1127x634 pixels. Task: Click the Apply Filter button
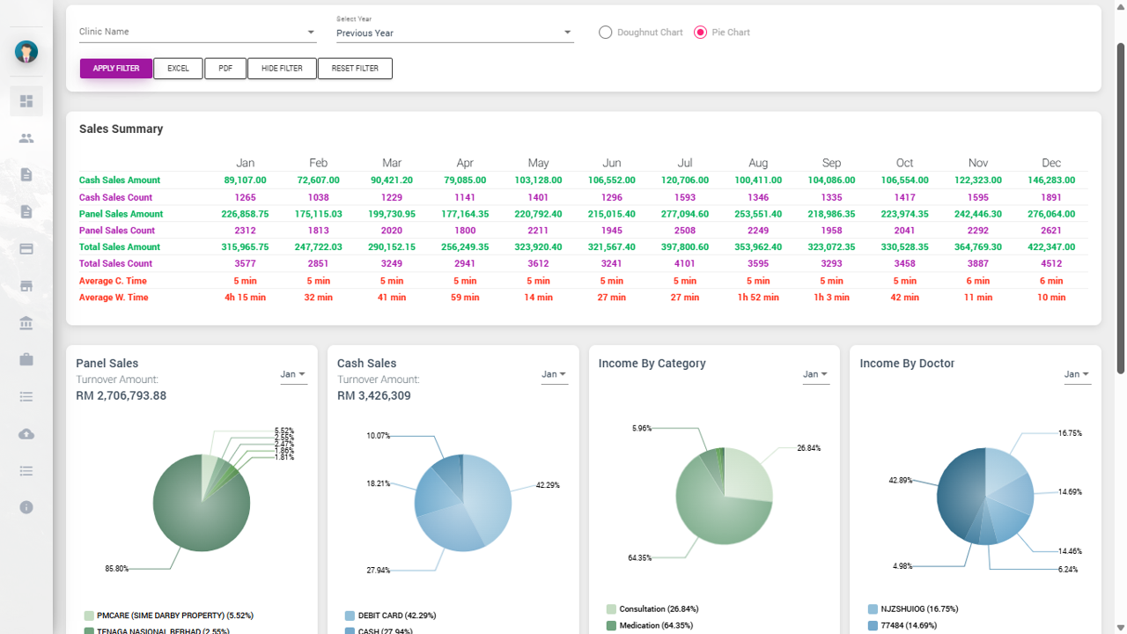point(116,69)
